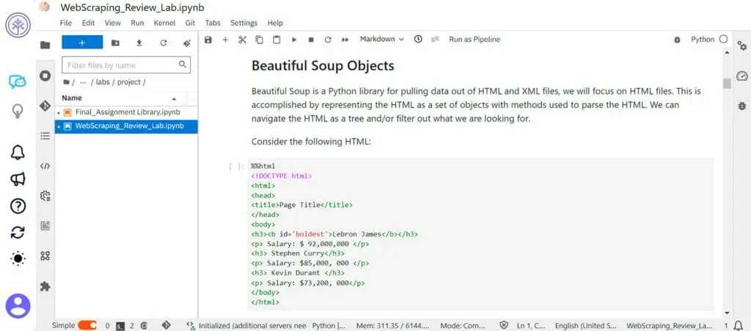
Task: Restart the kernel
Action: coord(328,40)
